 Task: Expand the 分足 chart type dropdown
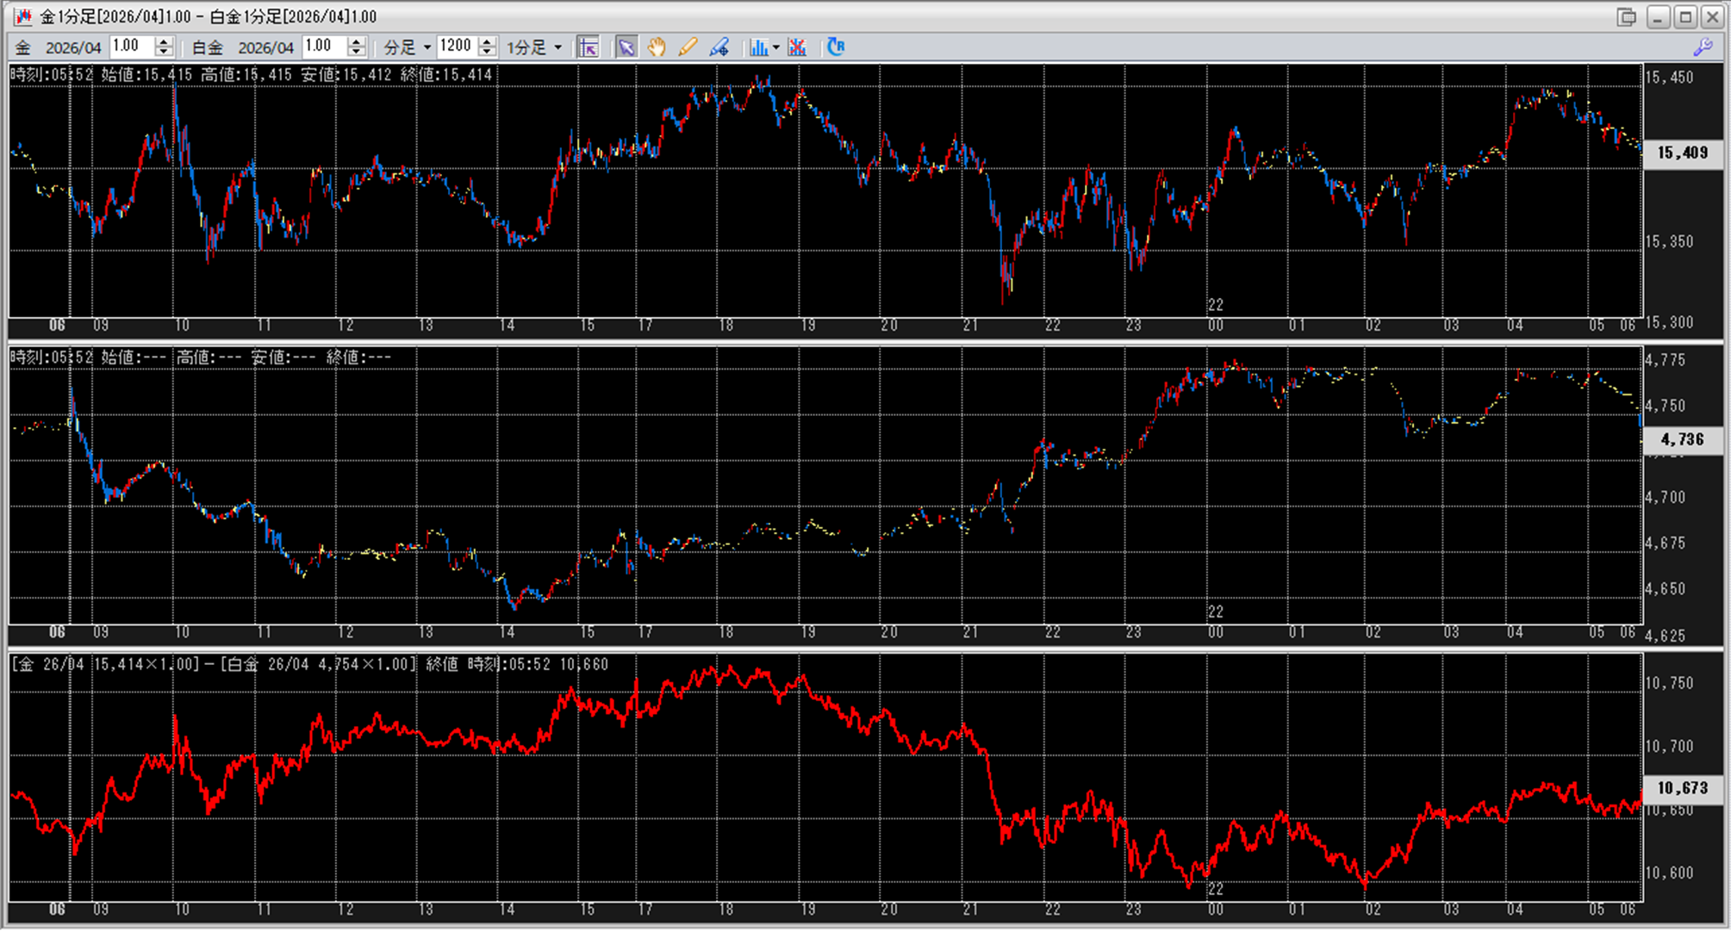pyautogui.click(x=427, y=47)
